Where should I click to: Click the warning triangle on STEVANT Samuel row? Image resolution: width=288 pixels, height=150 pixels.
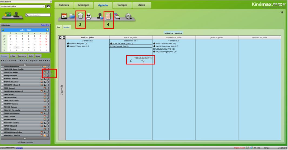tap(45, 79)
